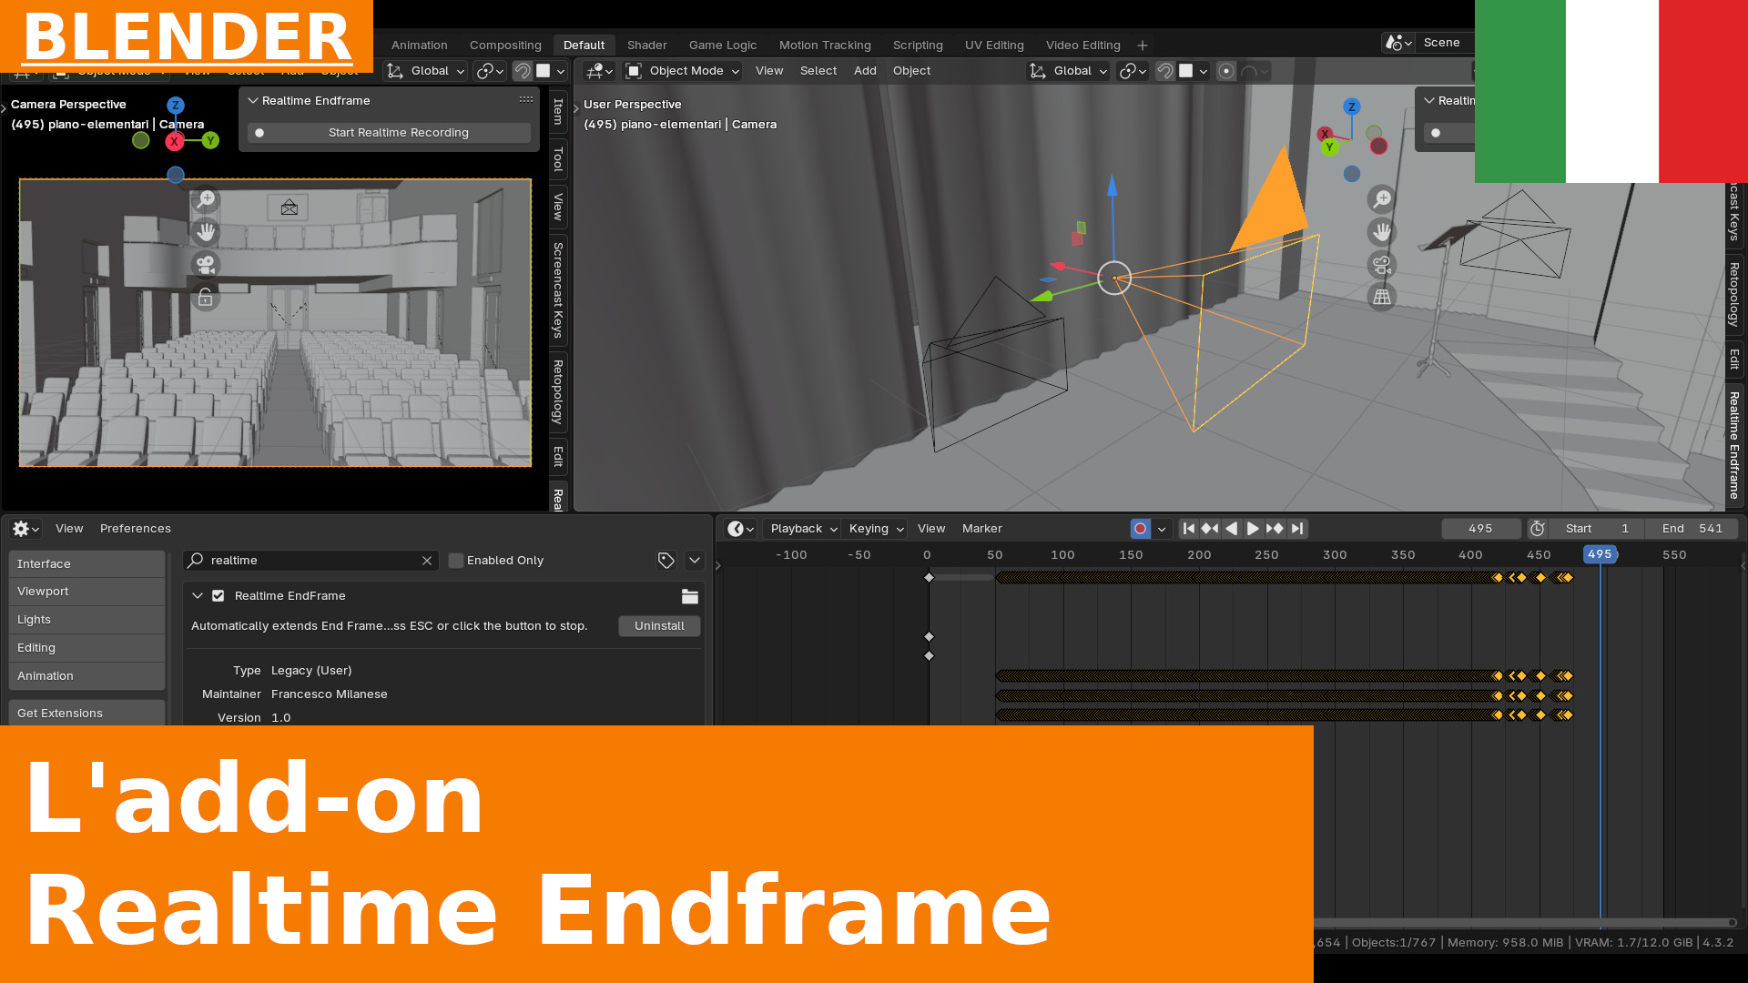The image size is (1748, 983).
Task: Open the Playback popover in timeline
Action: tap(803, 529)
